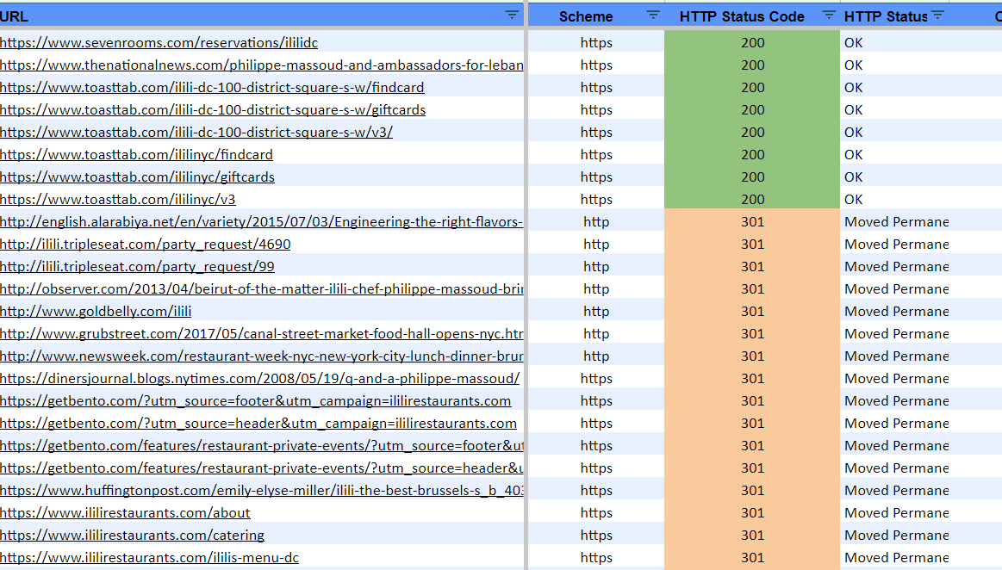The image size is (1002, 570).
Task: Open the Scheme column filter icon
Action: (653, 15)
